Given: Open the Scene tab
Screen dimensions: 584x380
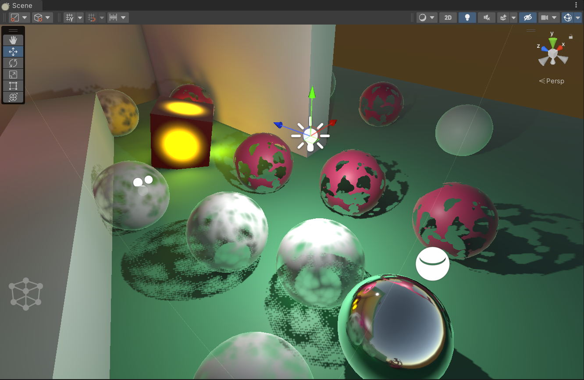Looking at the screenshot, I should [x=21, y=6].
